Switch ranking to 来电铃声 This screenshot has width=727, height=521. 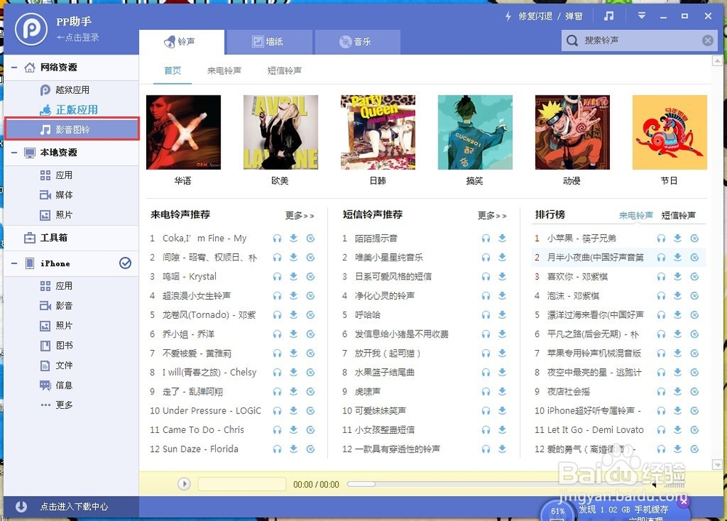click(x=635, y=215)
